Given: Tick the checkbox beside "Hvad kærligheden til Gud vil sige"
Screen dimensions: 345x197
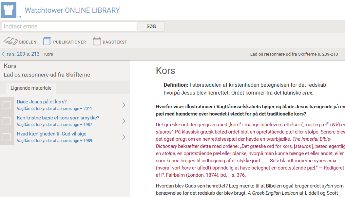Looking at the screenshot, I should (7, 137).
